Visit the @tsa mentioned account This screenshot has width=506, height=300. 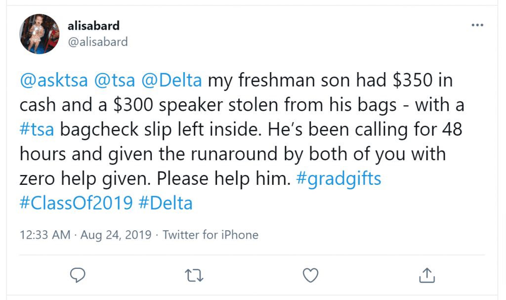[114, 80]
